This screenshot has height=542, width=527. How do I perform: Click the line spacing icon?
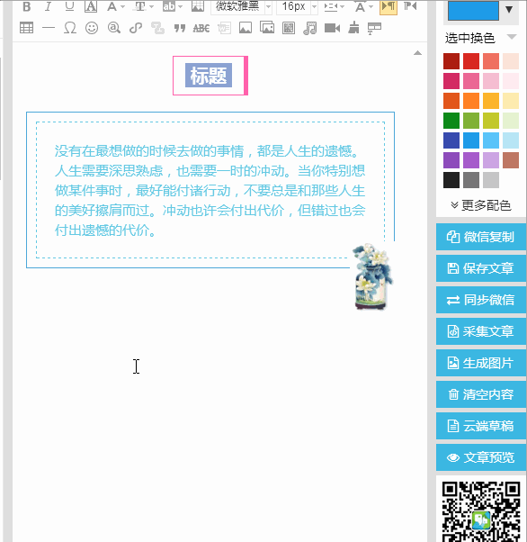330,6
